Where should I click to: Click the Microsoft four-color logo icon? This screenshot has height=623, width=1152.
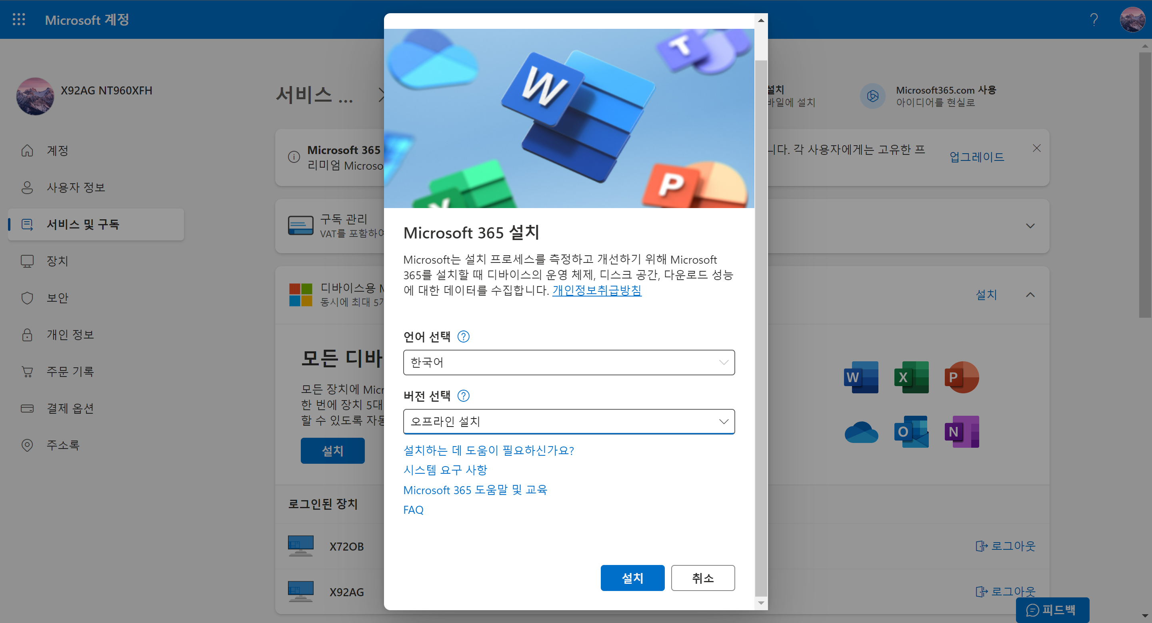(x=300, y=295)
